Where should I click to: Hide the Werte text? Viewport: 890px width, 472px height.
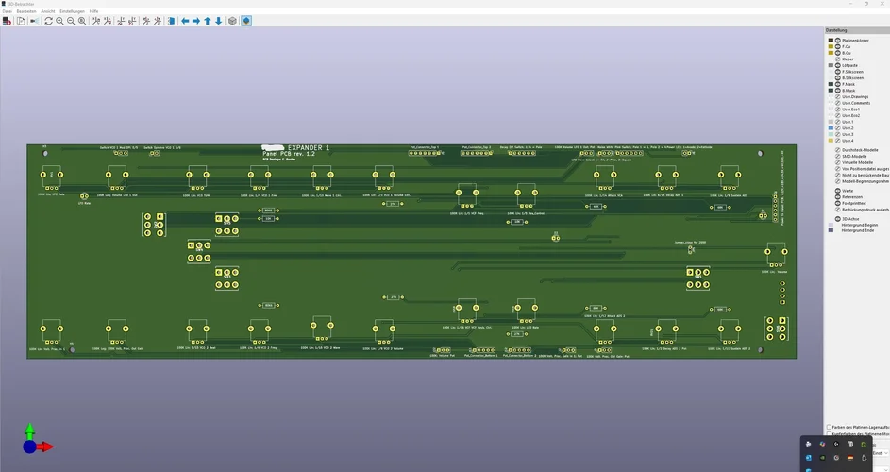click(838, 191)
